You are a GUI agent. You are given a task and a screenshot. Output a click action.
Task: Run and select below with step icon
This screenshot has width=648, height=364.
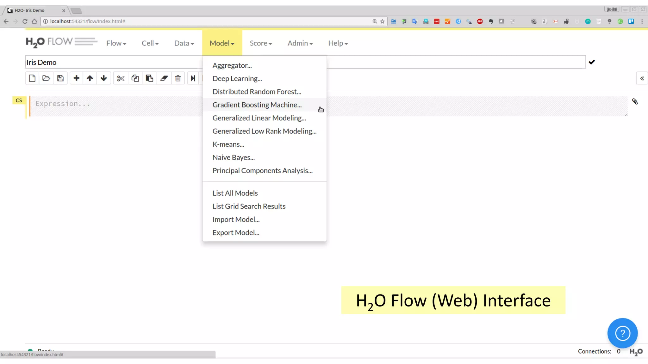(193, 78)
